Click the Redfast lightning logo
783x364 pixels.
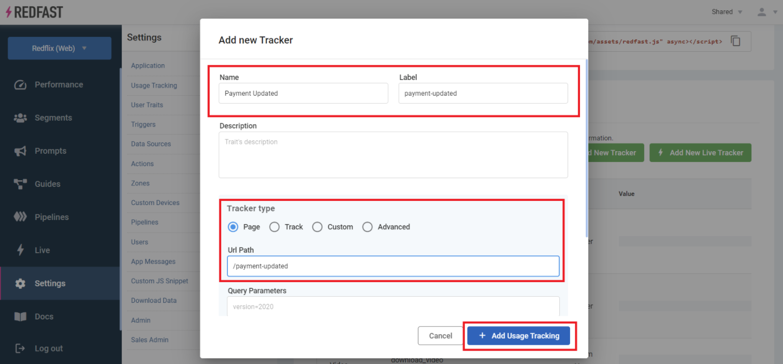[x=34, y=12]
